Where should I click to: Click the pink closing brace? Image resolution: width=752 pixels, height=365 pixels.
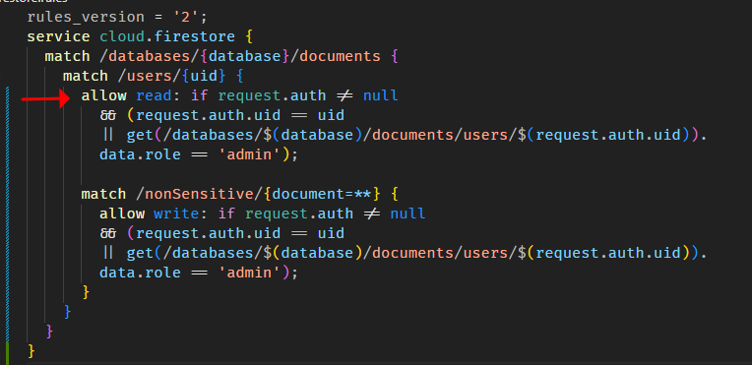click(49, 331)
